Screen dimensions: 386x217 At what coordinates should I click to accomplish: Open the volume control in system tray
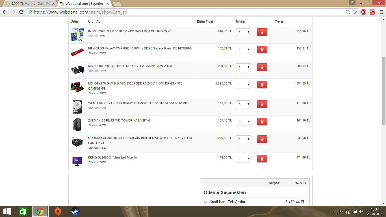coord(361,212)
